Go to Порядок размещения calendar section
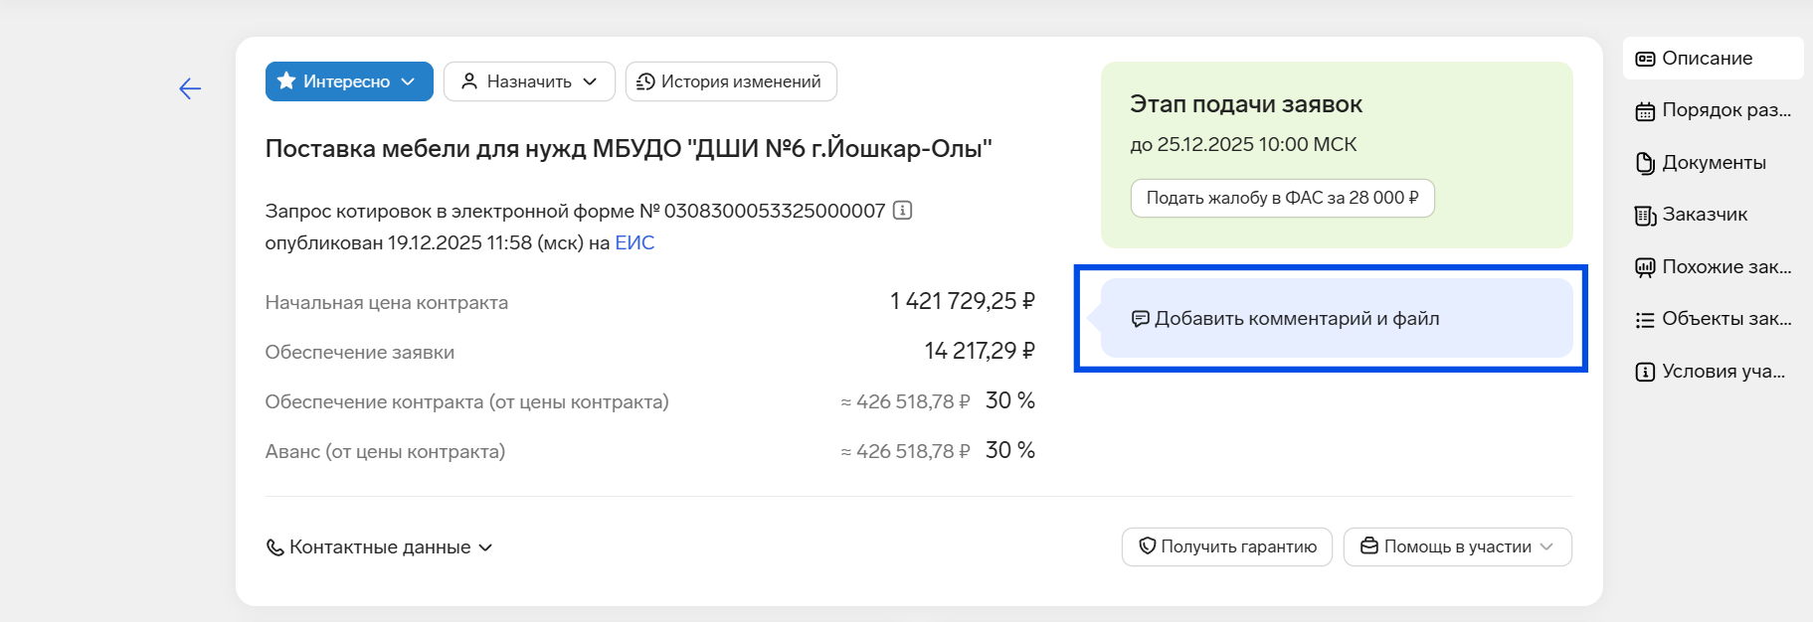 coord(1645,111)
